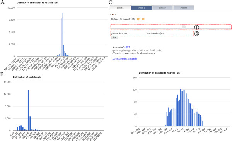232x141 pixels.
Task: Open the blue ATF2 subset link
Action: [127, 47]
